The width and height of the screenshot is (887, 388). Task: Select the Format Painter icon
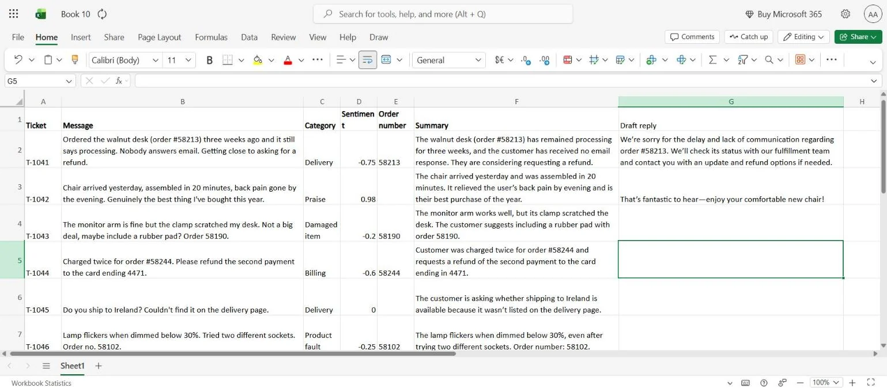pos(74,60)
